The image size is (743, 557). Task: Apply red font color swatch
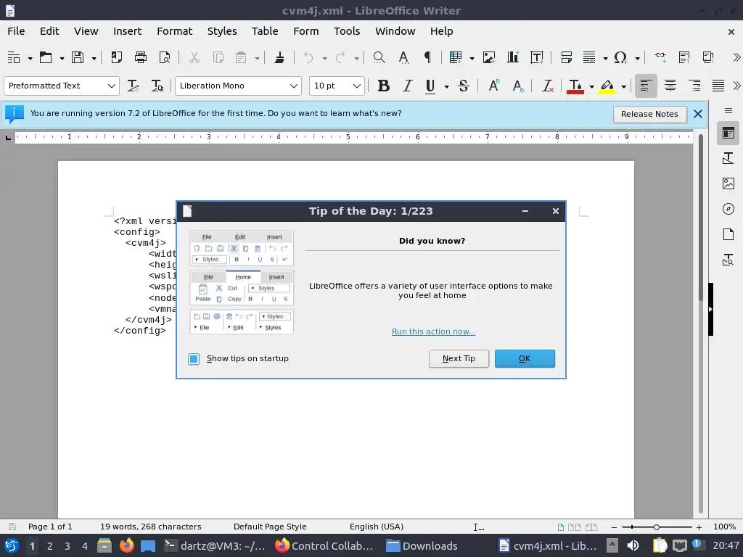point(575,86)
